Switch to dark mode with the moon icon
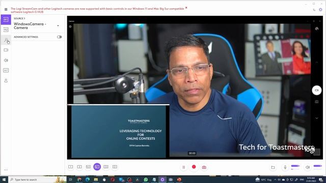The height and width of the screenshot is (183, 326). (314, 10)
